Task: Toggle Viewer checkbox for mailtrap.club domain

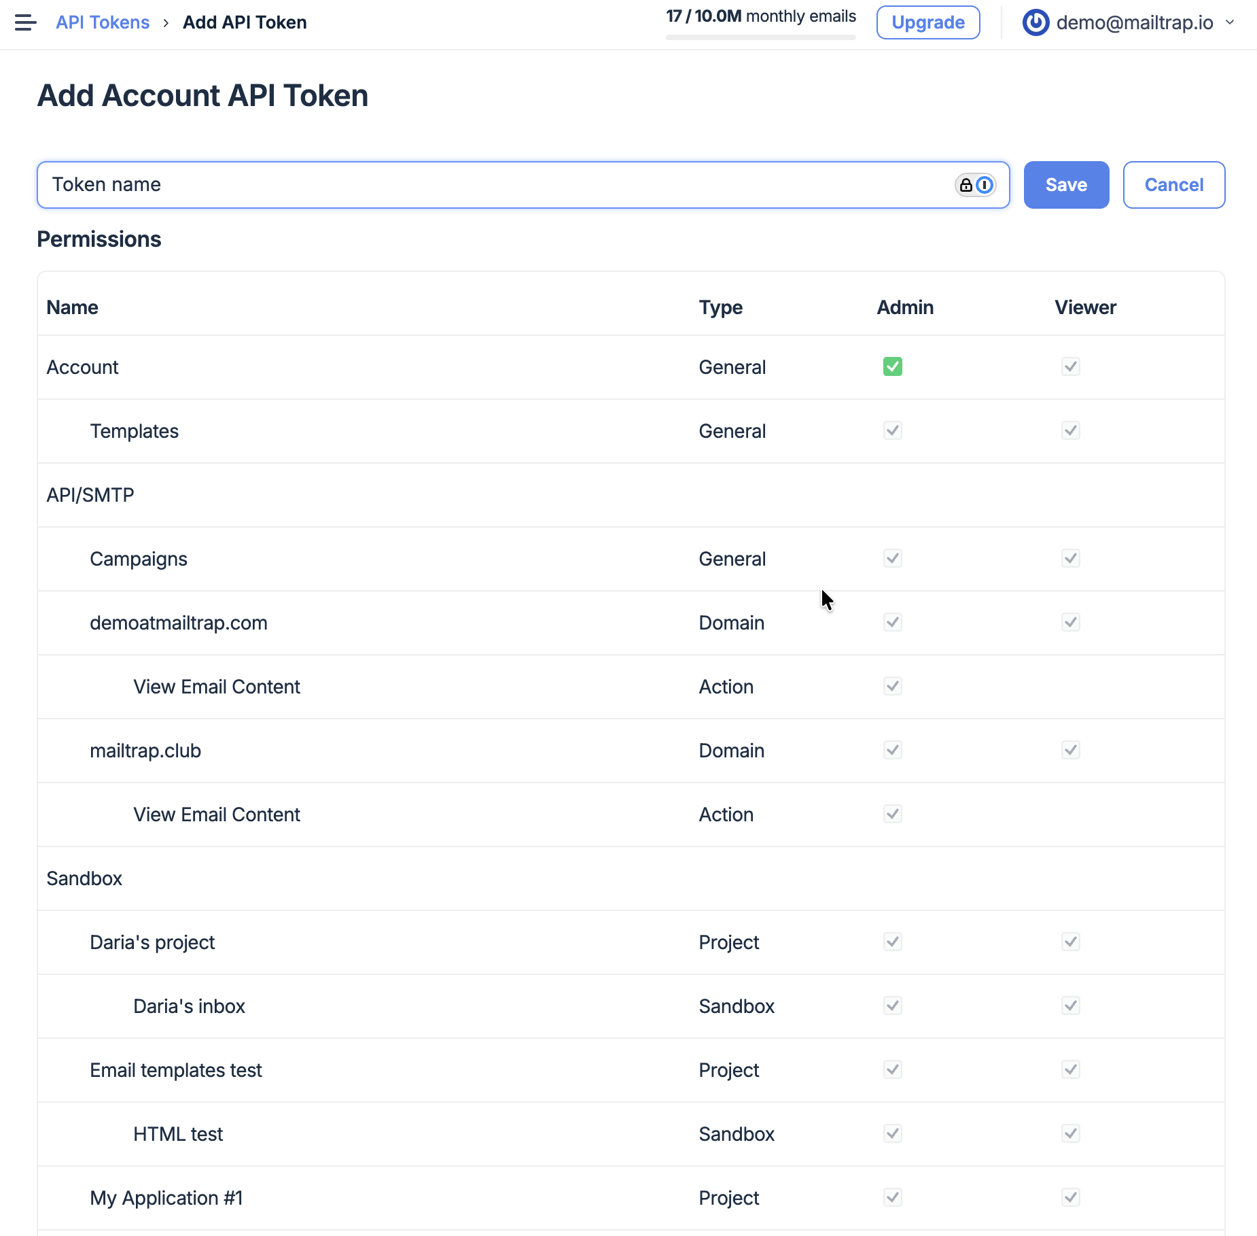Action: 1070,751
